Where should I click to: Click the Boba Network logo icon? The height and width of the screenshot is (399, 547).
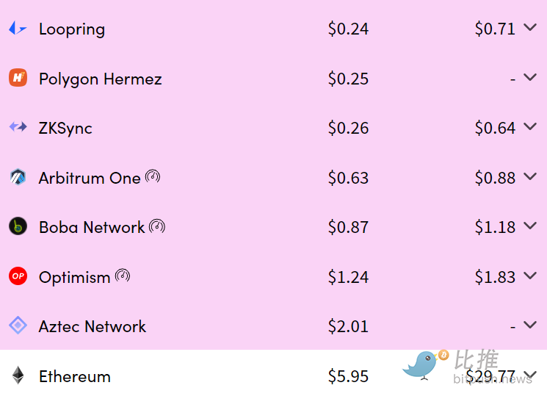tap(18, 226)
